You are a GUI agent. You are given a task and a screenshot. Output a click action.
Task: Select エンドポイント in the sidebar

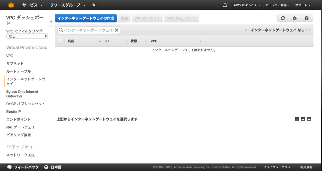click(18, 119)
